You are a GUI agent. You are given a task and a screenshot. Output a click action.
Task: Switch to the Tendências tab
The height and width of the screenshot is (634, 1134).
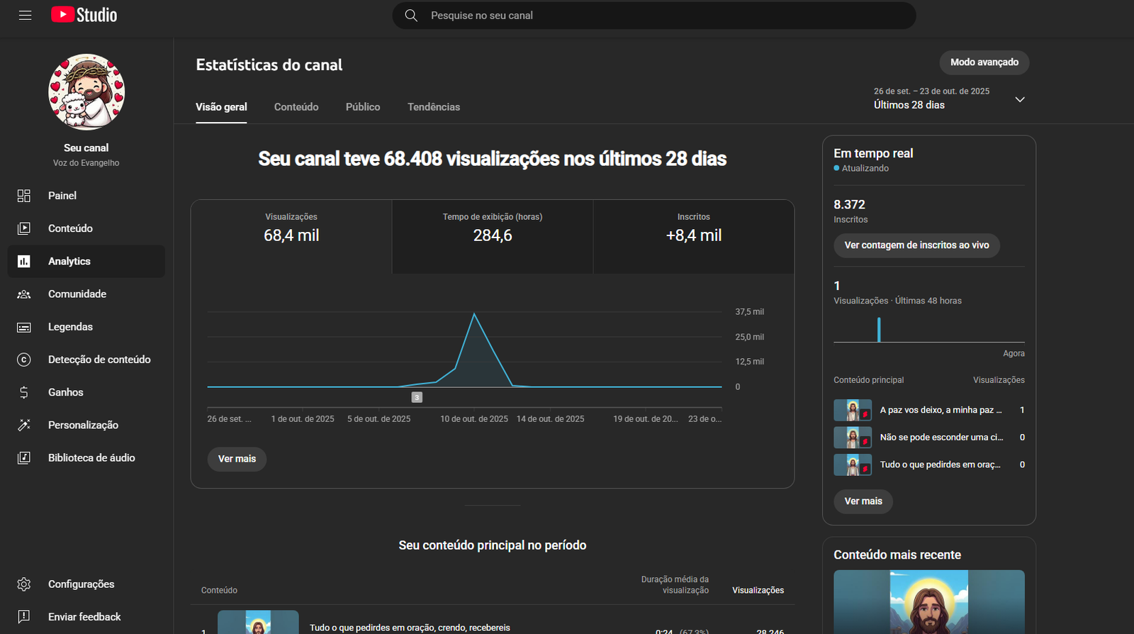(x=434, y=107)
